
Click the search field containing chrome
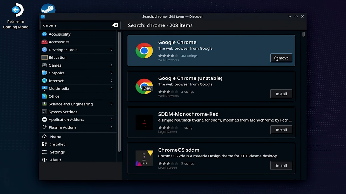tap(80, 25)
